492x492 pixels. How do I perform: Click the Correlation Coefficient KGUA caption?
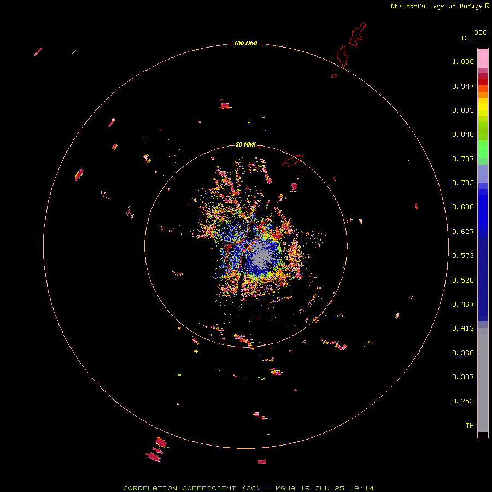coord(248,488)
